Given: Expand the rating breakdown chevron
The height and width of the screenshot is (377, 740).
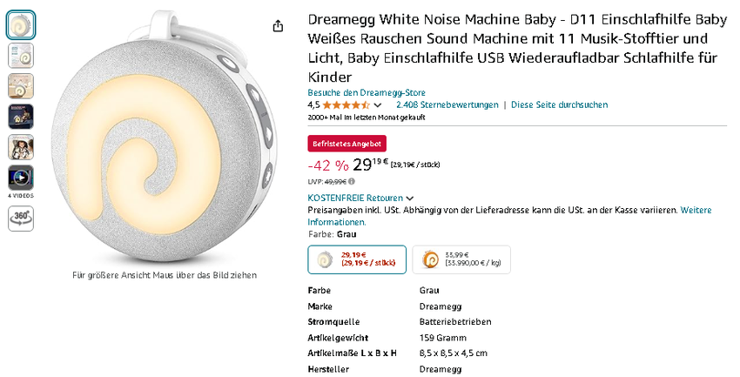Looking at the screenshot, I should point(389,104).
